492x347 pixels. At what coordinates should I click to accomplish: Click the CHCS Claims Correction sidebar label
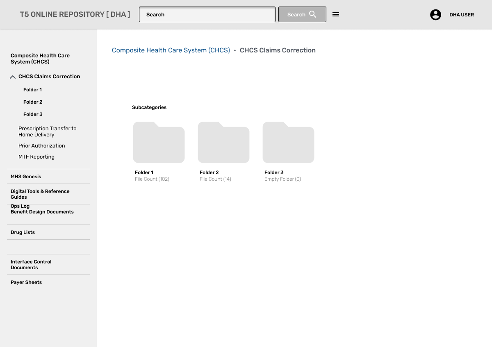(x=49, y=77)
